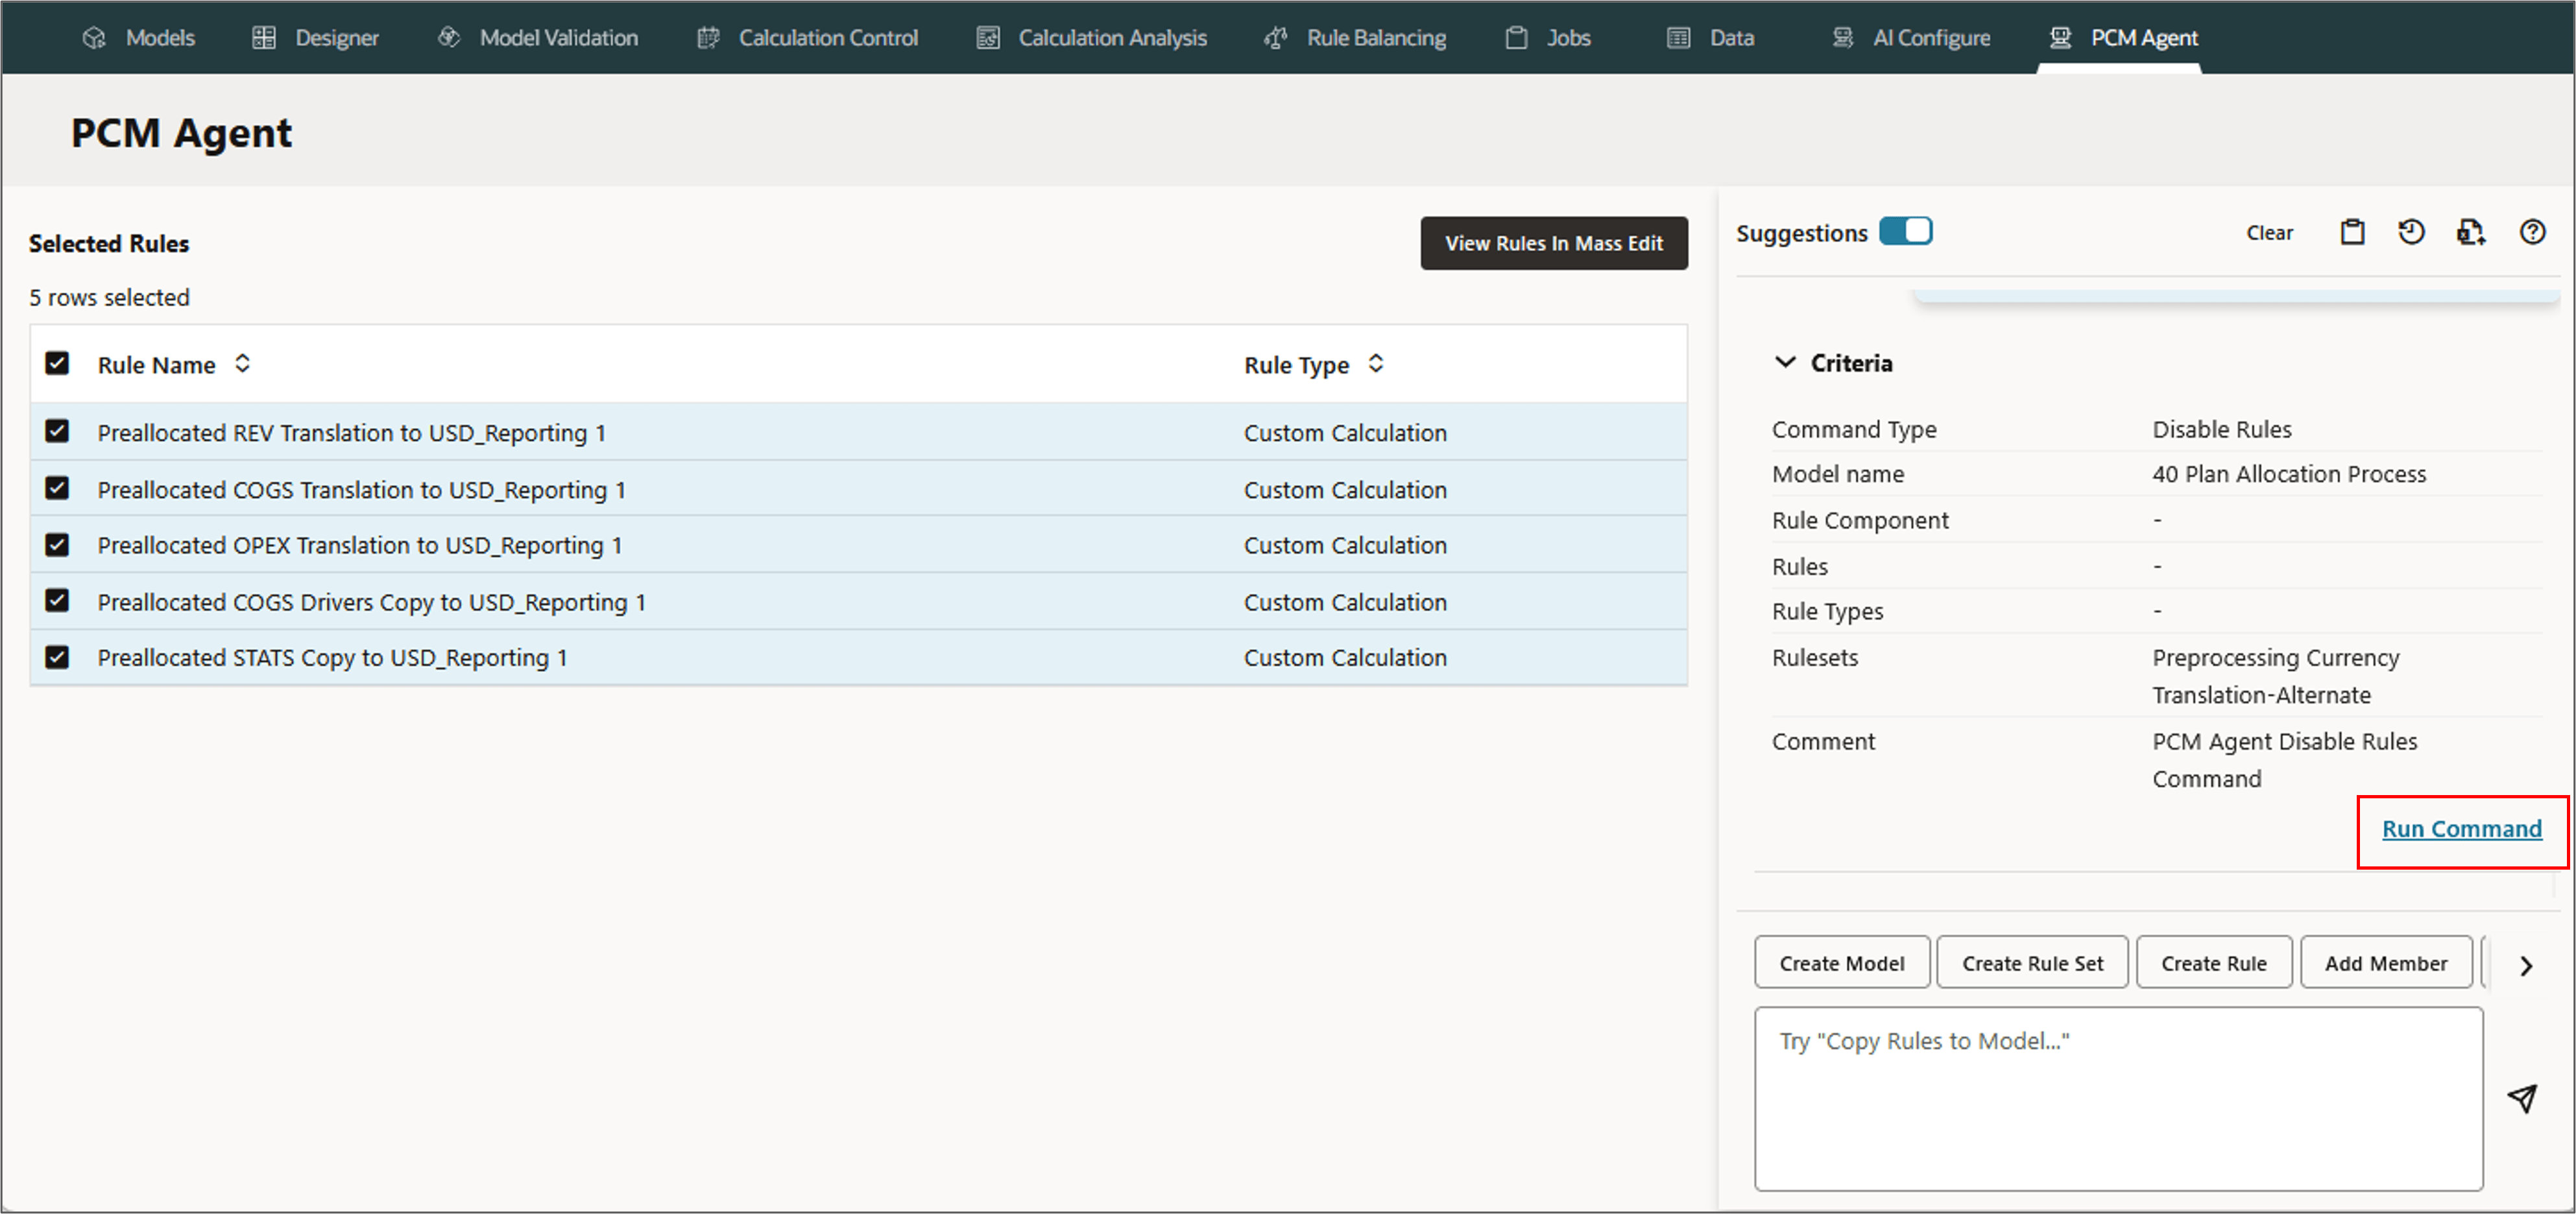
Task: Sort by Rule Name arrows icon
Action: pyautogui.click(x=242, y=364)
